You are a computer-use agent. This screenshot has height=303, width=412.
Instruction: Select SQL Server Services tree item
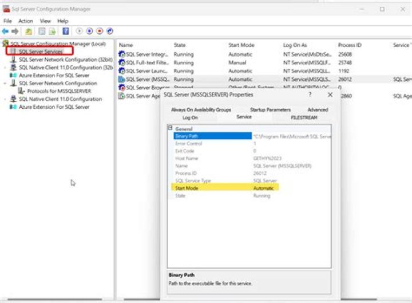click(x=41, y=52)
